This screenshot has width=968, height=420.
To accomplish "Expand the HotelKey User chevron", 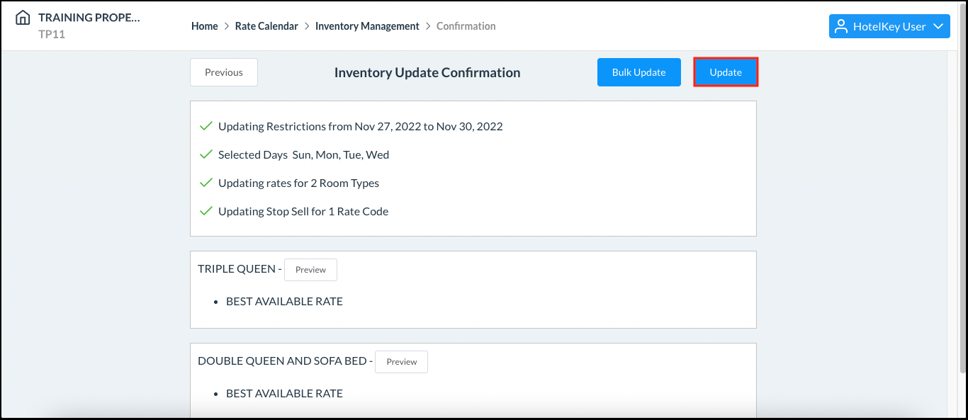I will pyautogui.click(x=940, y=26).
